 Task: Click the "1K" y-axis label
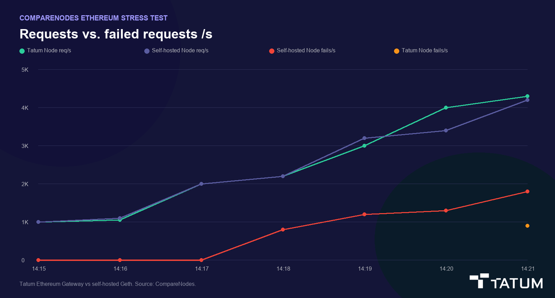click(25, 222)
